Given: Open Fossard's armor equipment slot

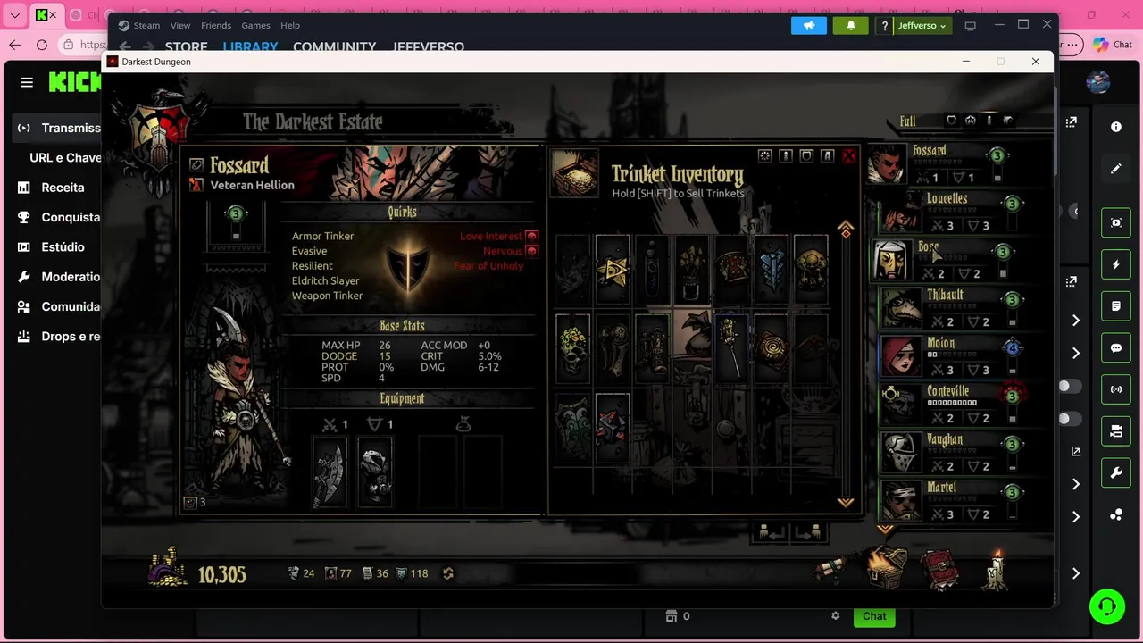Looking at the screenshot, I should (x=375, y=472).
